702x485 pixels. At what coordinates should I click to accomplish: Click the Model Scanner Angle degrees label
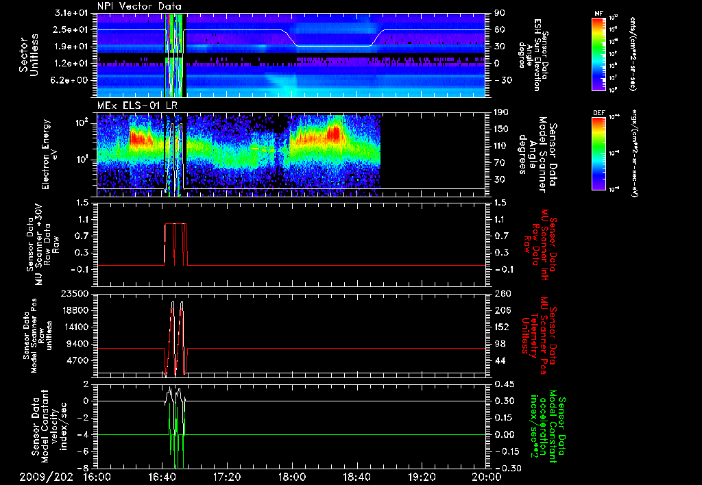[x=539, y=154]
